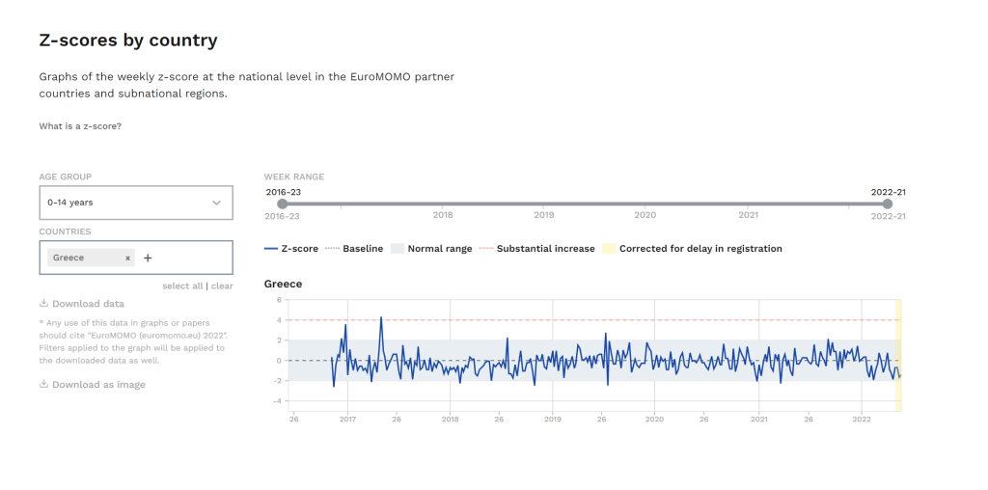Open the 0-14 years age group selector
Viewport: 988px width, 490px height.
coord(136,203)
